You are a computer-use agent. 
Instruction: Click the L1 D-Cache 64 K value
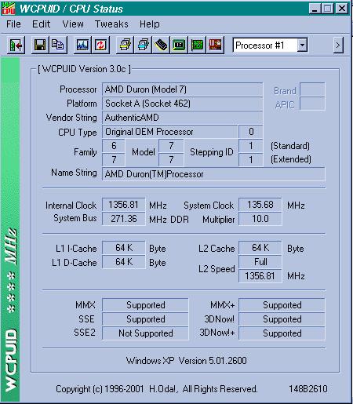(x=123, y=262)
